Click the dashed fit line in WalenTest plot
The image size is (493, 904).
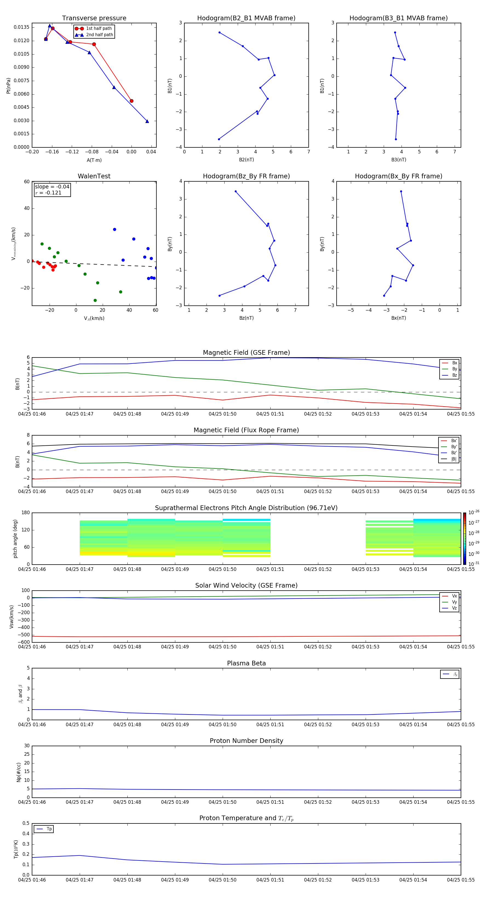click(x=94, y=264)
